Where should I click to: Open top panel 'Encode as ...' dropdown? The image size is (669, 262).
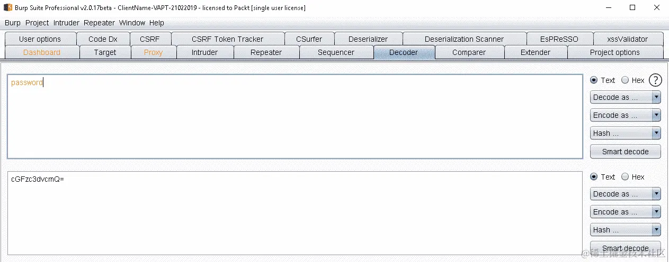click(x=626, y=115)
